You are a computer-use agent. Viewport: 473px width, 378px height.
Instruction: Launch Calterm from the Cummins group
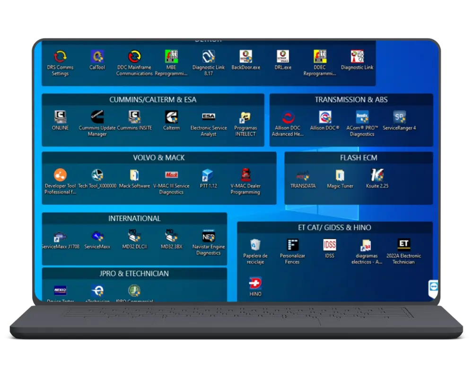pos(171,117)
